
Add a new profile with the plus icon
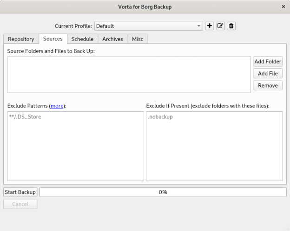pyautogui.click(x=210, y=26)
